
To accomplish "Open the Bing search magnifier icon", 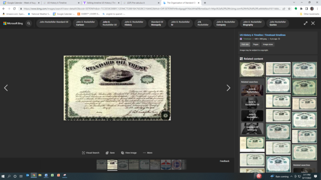I will tap(29, 23).
